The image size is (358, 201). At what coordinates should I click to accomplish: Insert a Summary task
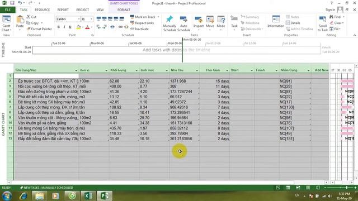pyautogui.click(x=250, y=17)
